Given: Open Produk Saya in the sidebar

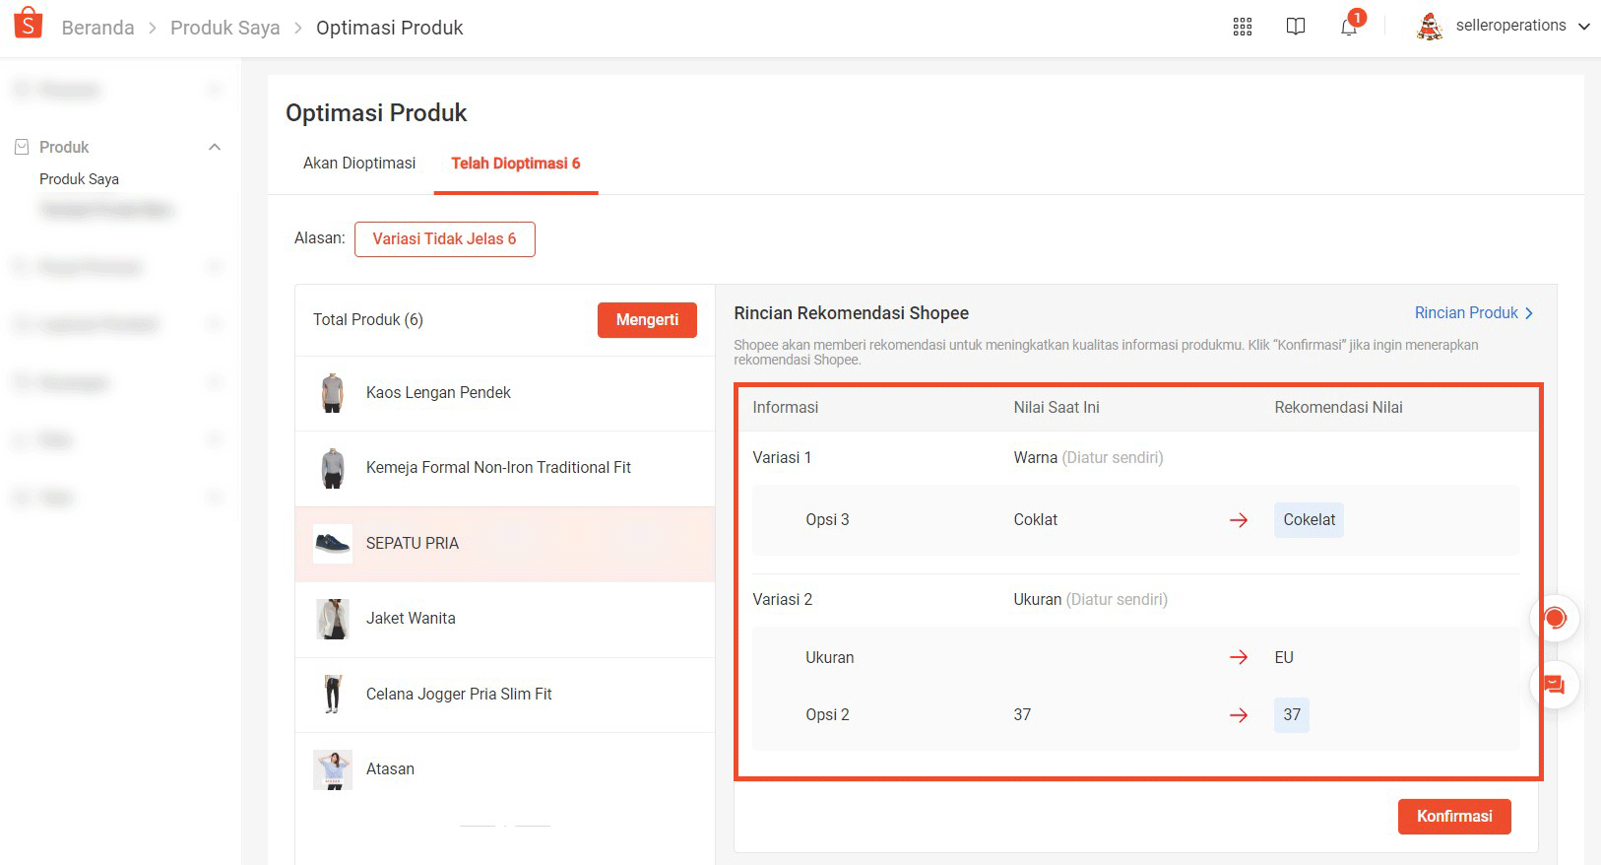Looking at the screenshot, I should [x=79, y=179].
